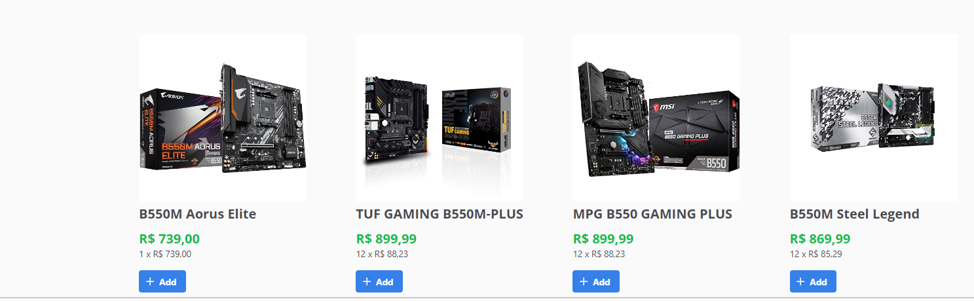974x301 pixels.
Task: Select the MPG B550 GAMING PLUS R$ 899,99 price
Action: [603, 239]
